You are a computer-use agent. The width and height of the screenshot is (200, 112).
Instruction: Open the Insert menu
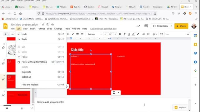click(32, 29)
